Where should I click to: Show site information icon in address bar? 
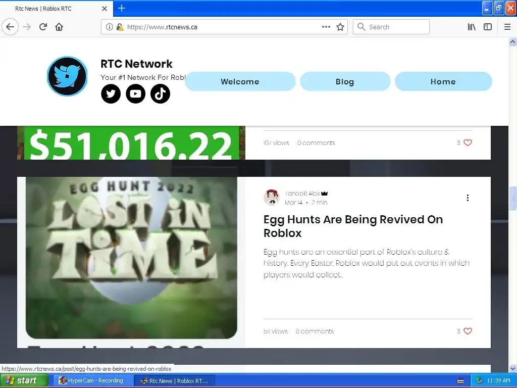(110, 27)
